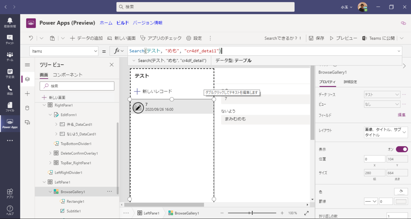Open the undo history dropdown arrow

41,38
